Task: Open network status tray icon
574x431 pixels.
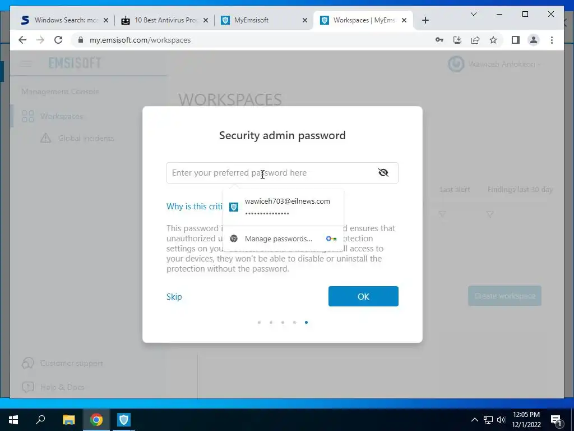Action: pyautogui.click(x=488, y=420)
